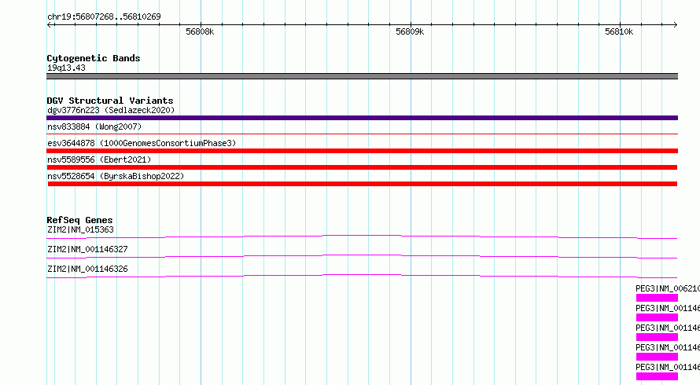Select the 56810k ruler label
Screen dimensions: 700x385
(x=619, y=31)
